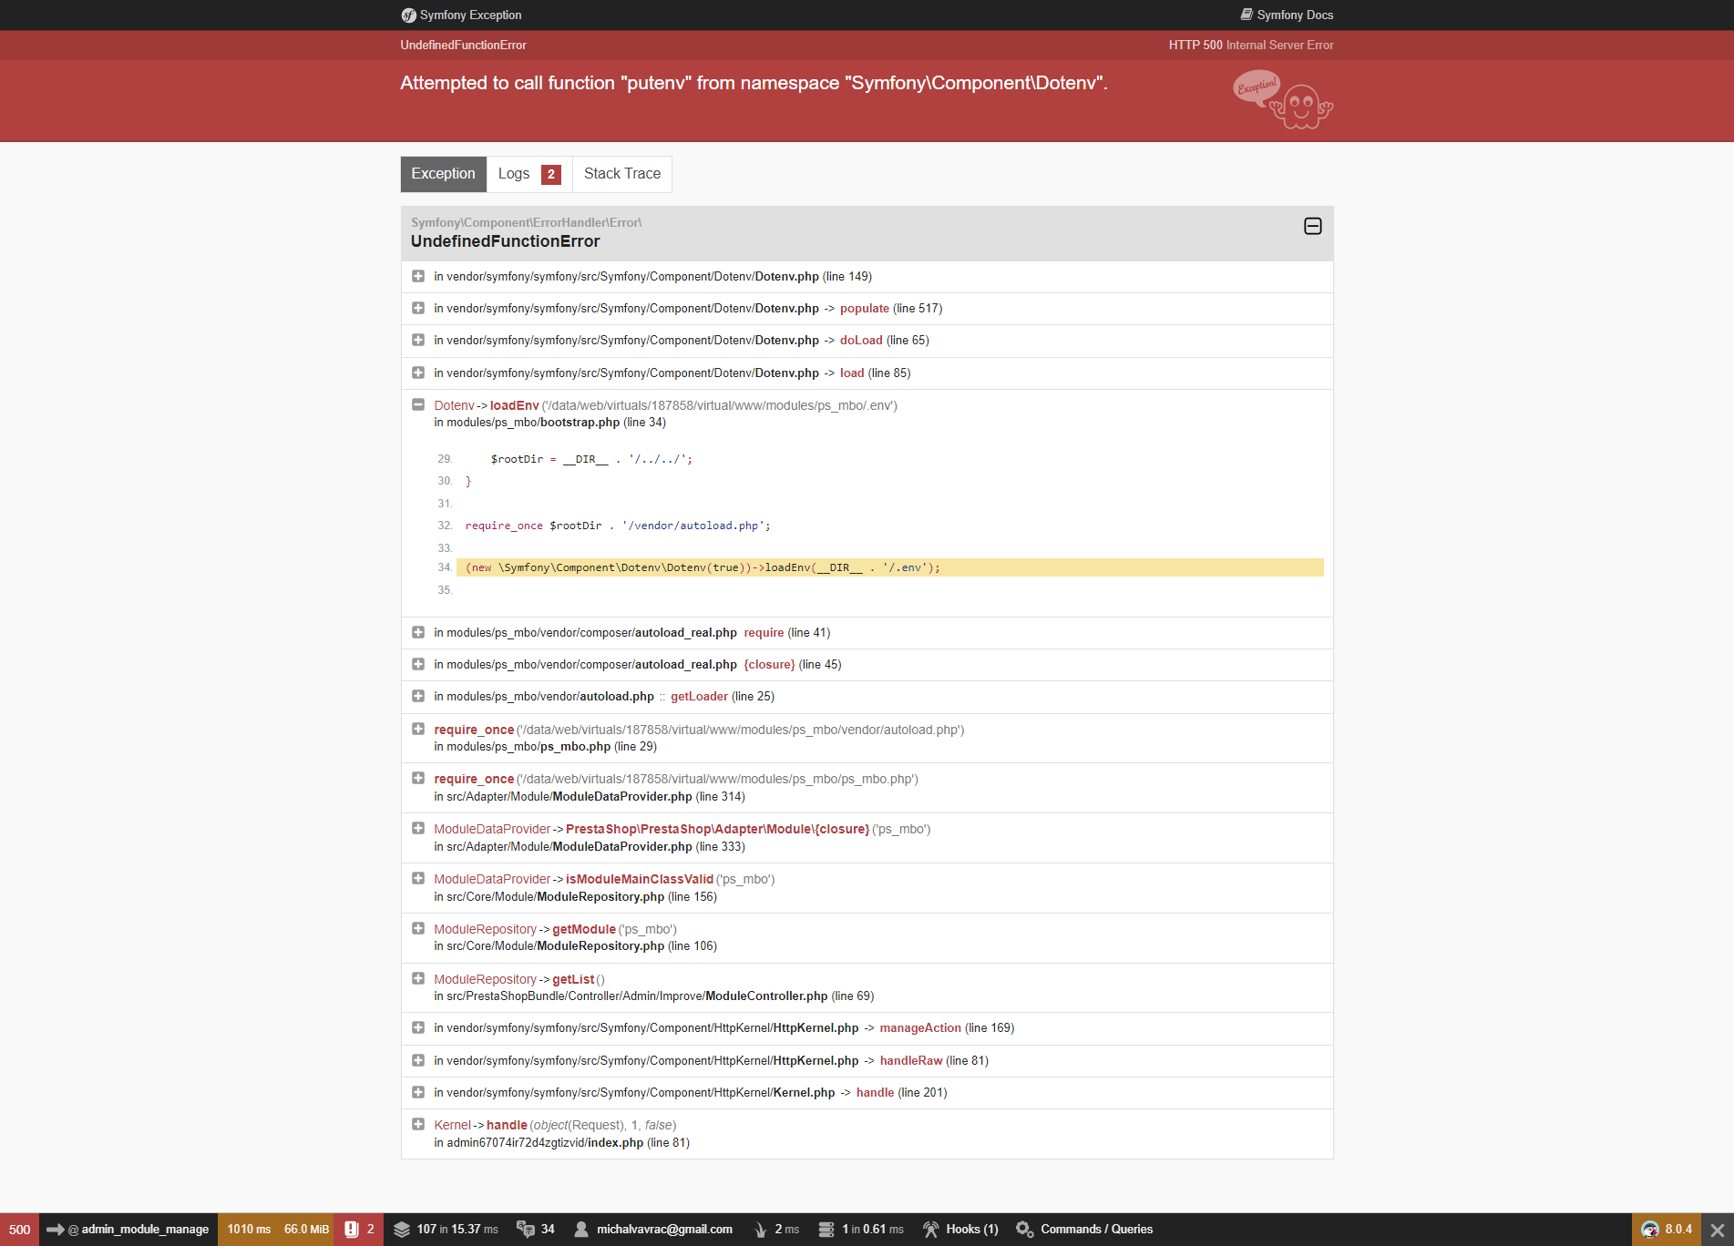This screenshot has width=1734, height=1246.
Task: Select the highlighted code line 34
Action: click(x=890, y=567)
